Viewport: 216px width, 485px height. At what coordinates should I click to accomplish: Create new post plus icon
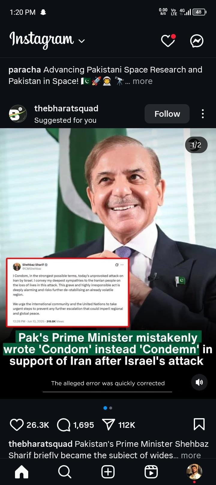108,472
